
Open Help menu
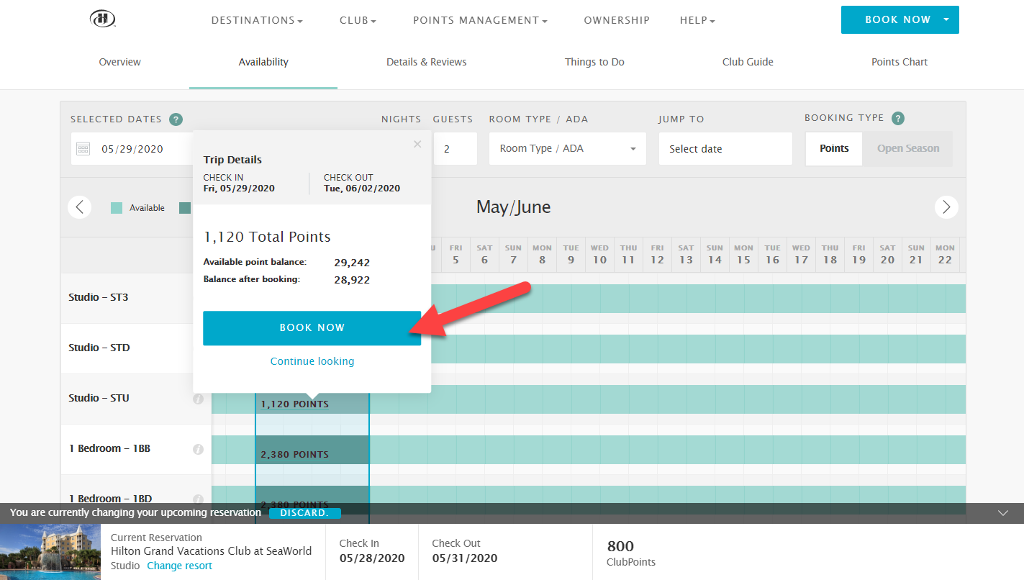[x=697, y=21]
